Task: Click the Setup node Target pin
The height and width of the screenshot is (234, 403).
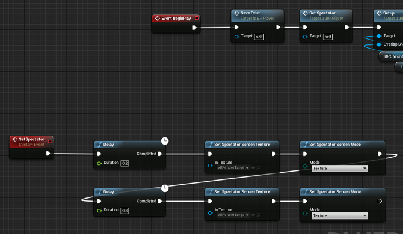Action: pyautogui.click(x=379, y=36)
